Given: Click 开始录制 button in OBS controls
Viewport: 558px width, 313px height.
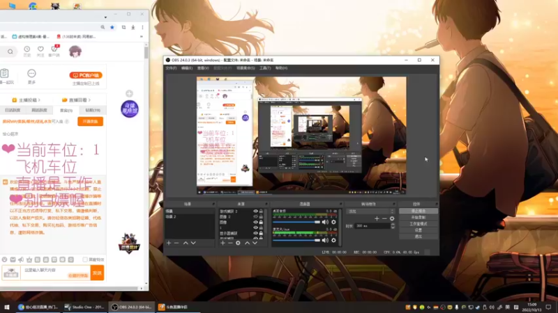Looking at the screenshot, I should (418, 218).
